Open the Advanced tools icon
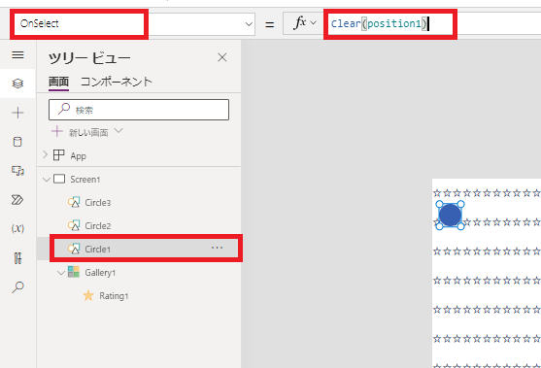The width and height of the screenshot is (541, 368). (17, 258)
